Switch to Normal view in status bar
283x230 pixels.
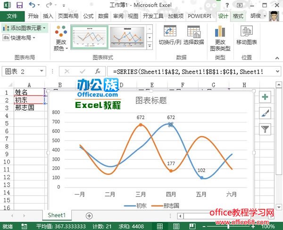coord(160,226)
